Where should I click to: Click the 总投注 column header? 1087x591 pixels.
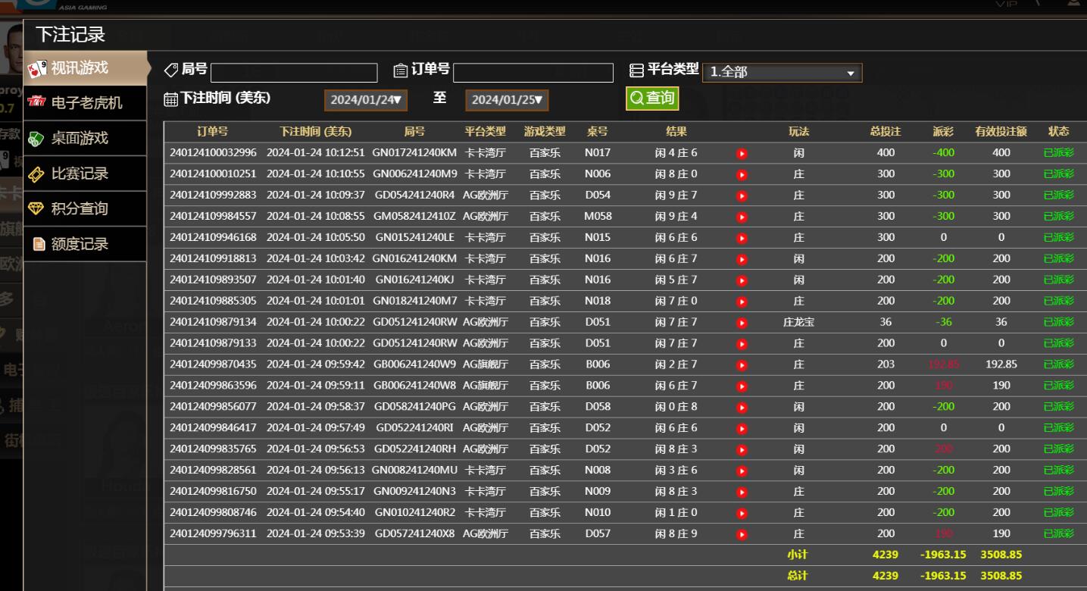click(x=886, y=132)
